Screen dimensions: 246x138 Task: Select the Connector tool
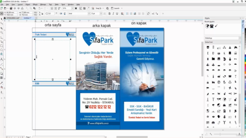(2, 69)
